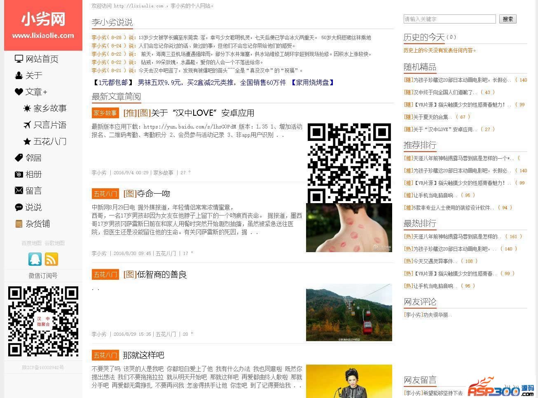Open the 李小劣说说 section heading
This screenshot has width=538, height=398.
pyautogui.click(x=112, y=23)
